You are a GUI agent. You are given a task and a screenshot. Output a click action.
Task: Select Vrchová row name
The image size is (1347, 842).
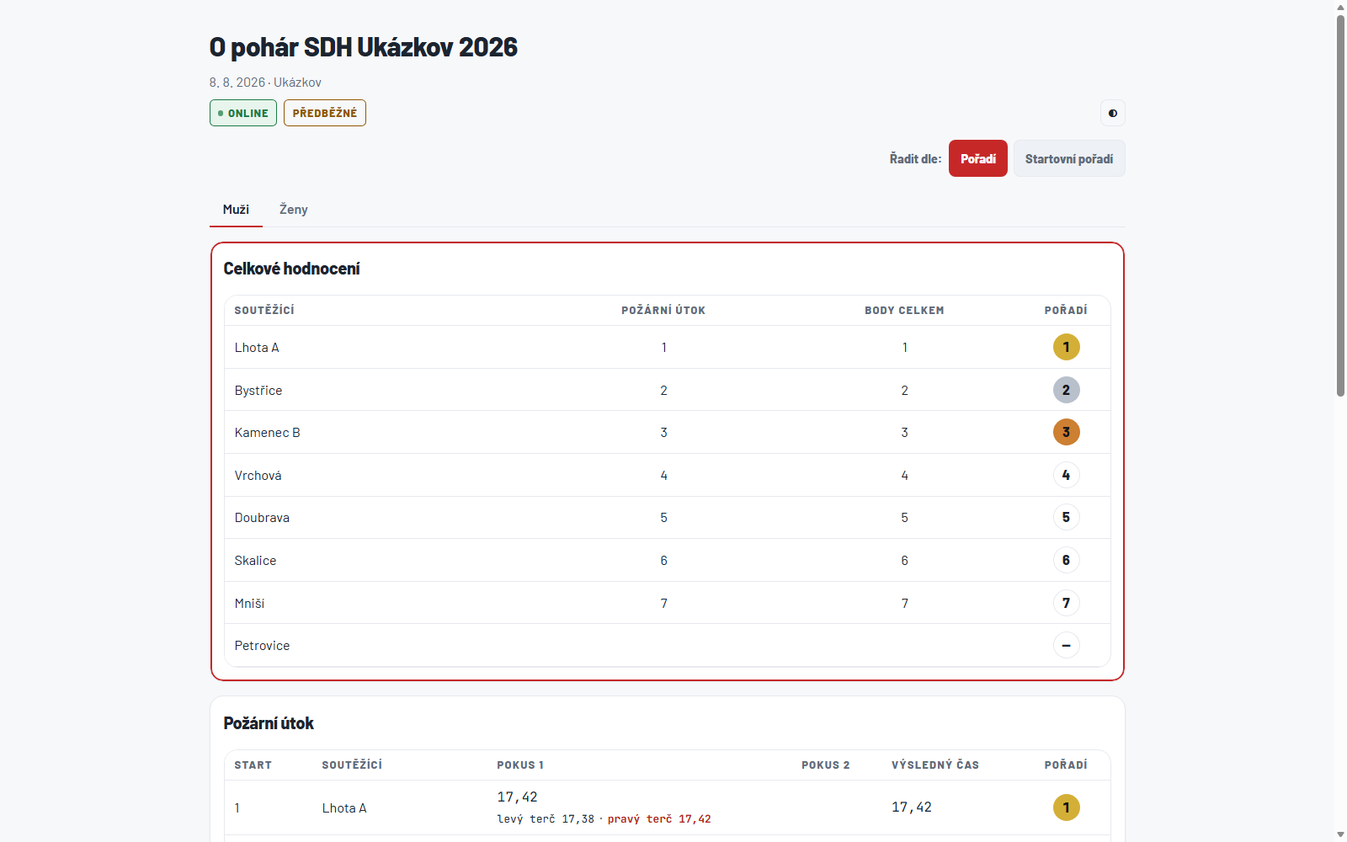coord(258,476)
